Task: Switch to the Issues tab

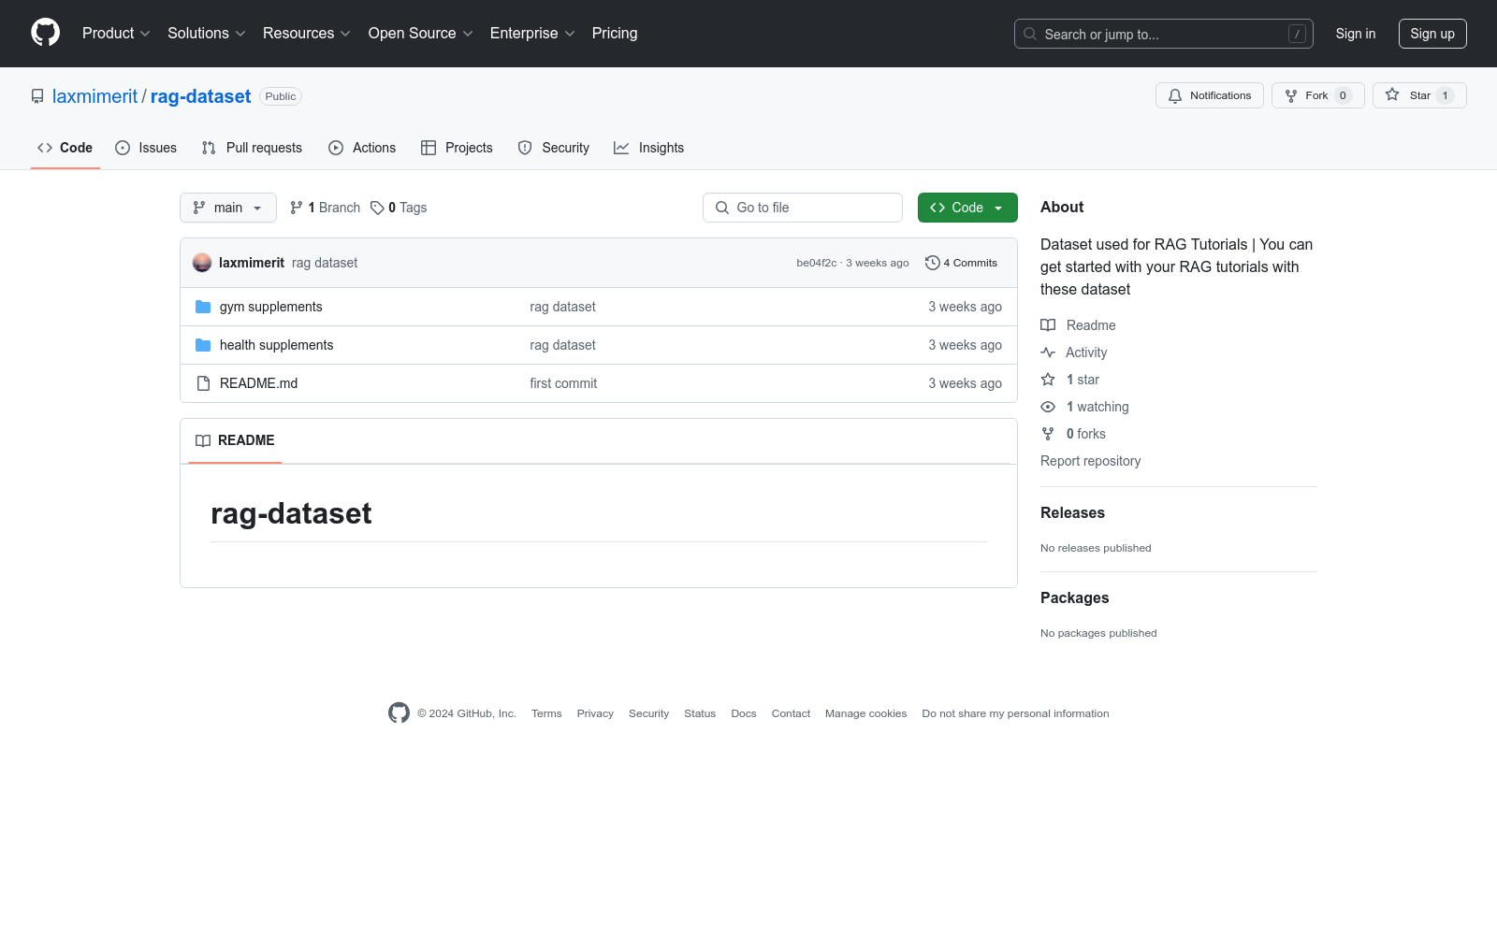Action: [146, 148]
